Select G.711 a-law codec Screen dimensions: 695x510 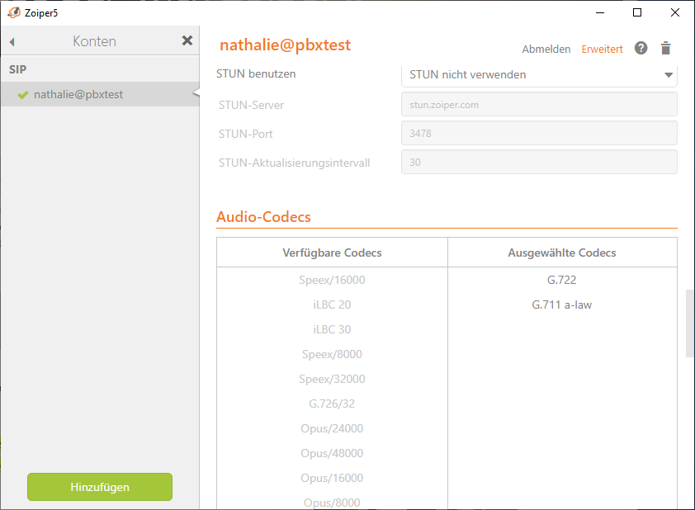pos(561,305)
